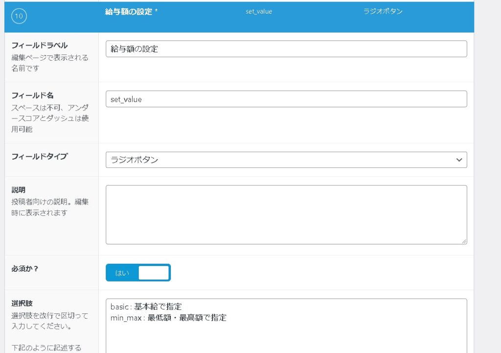Click the bold 必須か？ setting label
The height and width of the screenshot is (353, 501).
point(25,269)
